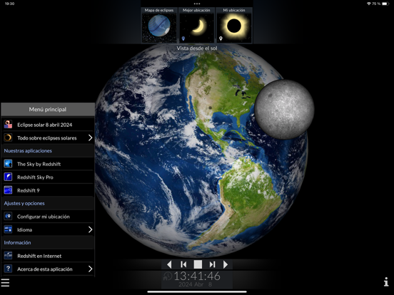
Task: Step forward one frame
Action: tap(212, 264)
